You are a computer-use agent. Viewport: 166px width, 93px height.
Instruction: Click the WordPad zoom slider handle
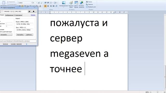click(x=157, y=92)
